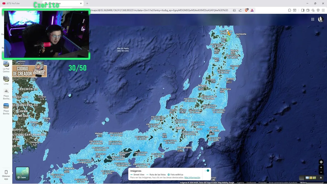The width and height of the screenshot is (327, 184).
Task: Open the Google account profile picture
Action: [x=321, y=19]
